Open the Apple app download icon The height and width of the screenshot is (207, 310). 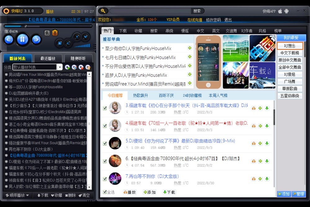[280, 11]
